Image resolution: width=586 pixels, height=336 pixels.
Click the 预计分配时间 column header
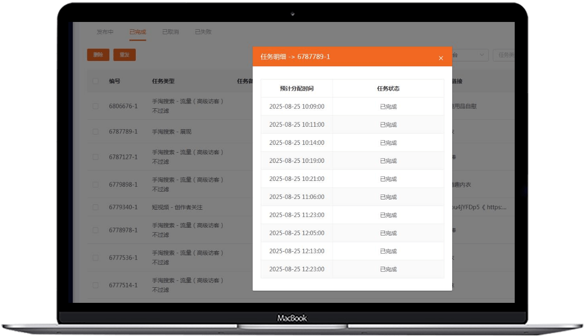[296, 89]
